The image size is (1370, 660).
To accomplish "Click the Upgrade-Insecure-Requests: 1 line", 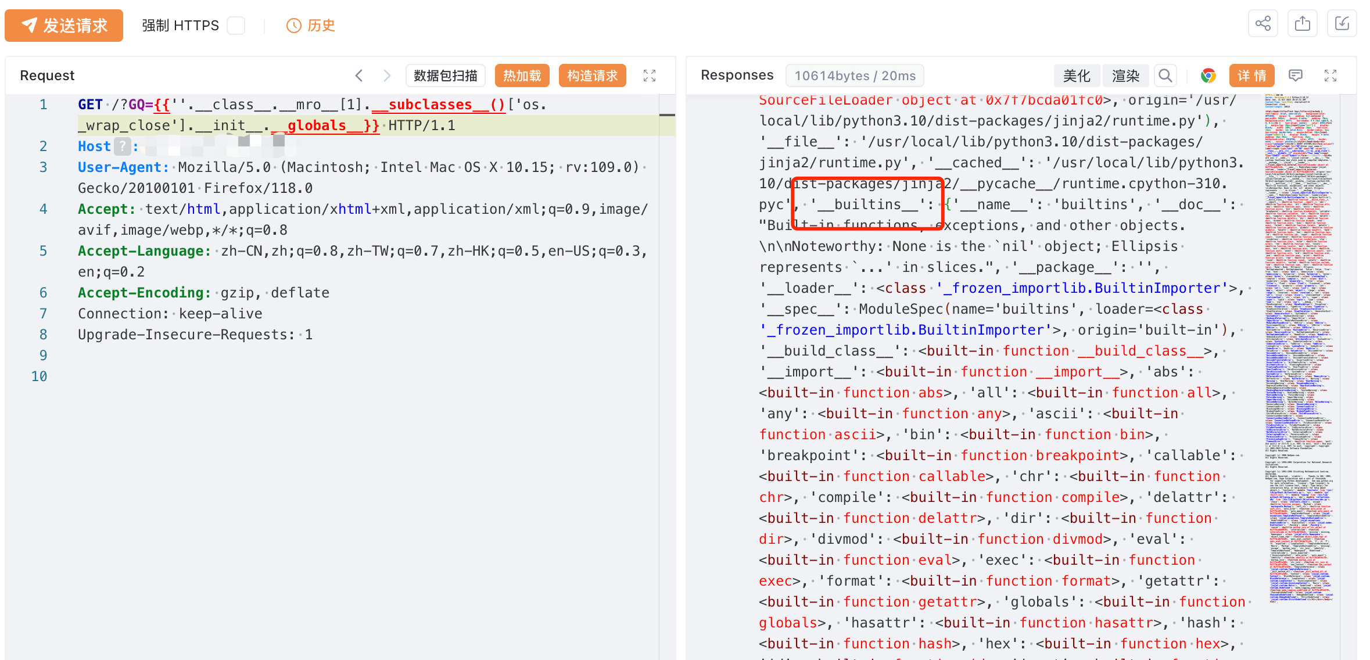I will pos(195,335).
